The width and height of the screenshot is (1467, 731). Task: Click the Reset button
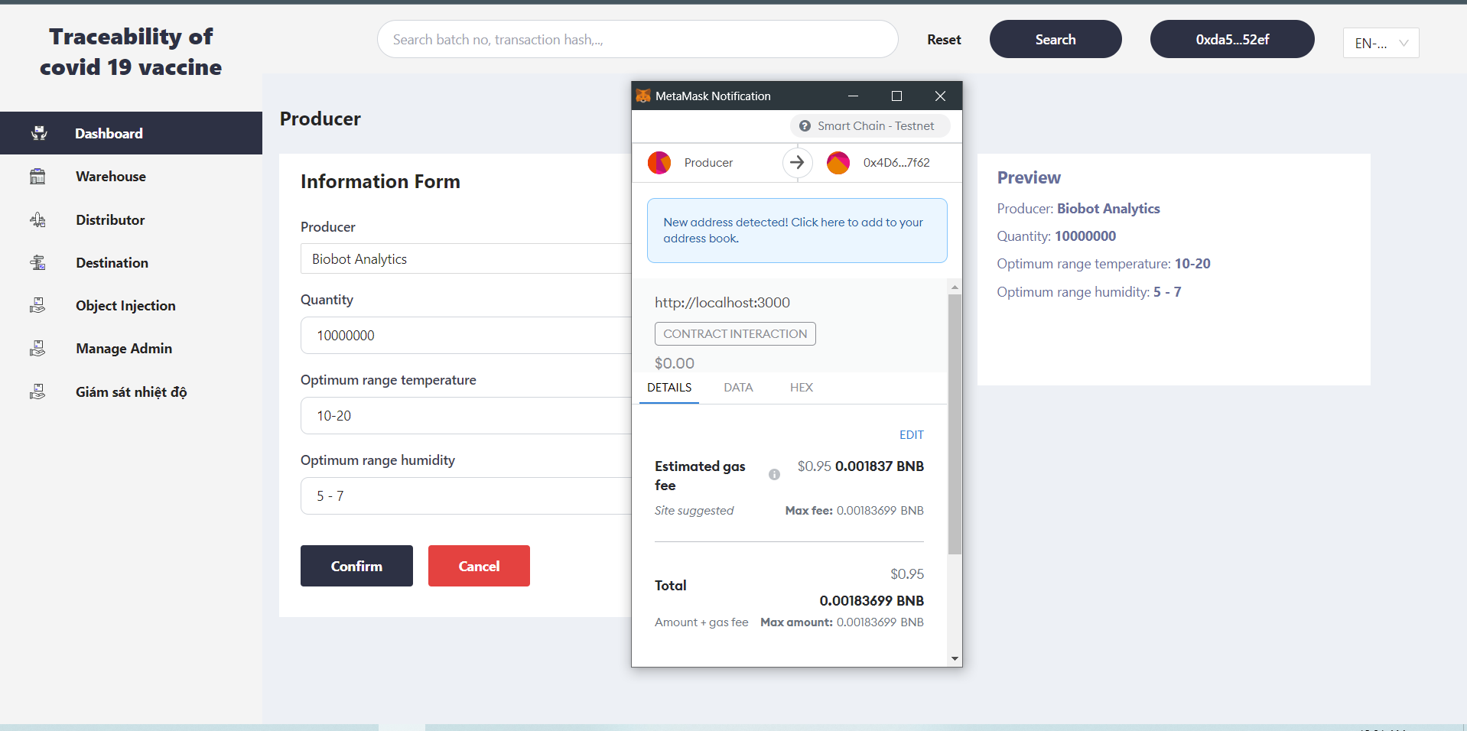pyautogui.click(x=944, y=40)
